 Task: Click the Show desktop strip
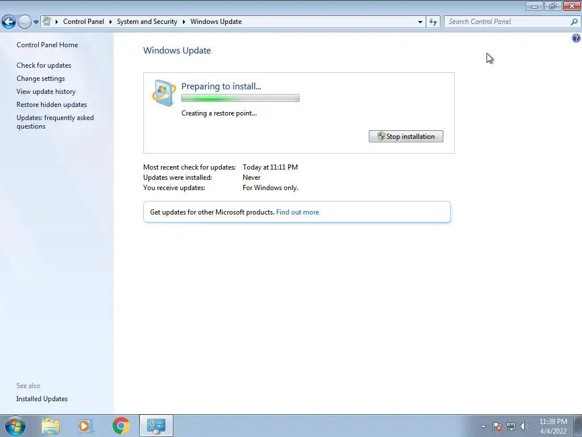coord(578,426)
